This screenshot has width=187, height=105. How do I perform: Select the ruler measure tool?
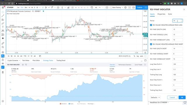click(3, 43)
